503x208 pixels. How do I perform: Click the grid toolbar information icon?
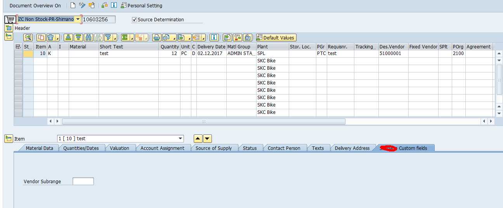(214, 38)
